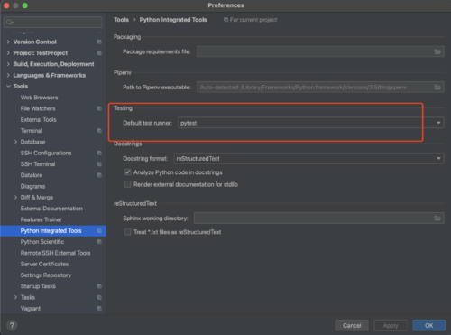Viewport: 451px width, 335px height.
Task: Expand Languages & Frameworks section
Action: [8, 75]
